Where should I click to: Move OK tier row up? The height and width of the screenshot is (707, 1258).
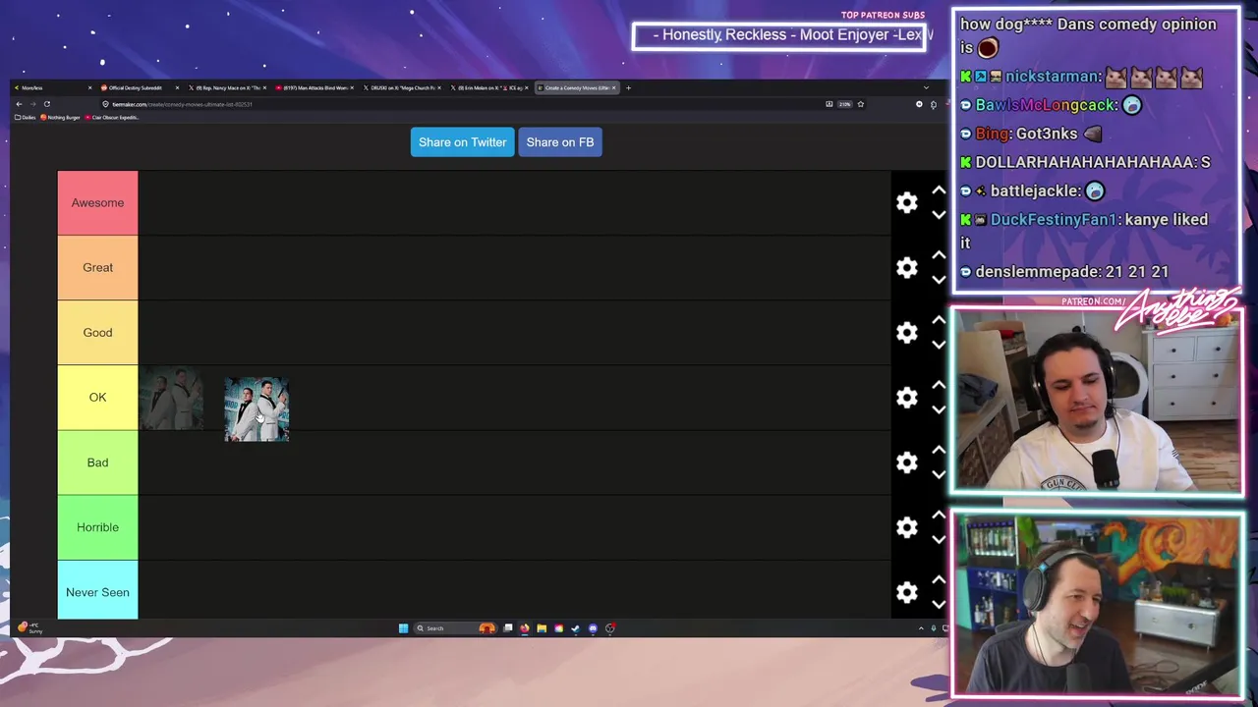pos(939,385)
